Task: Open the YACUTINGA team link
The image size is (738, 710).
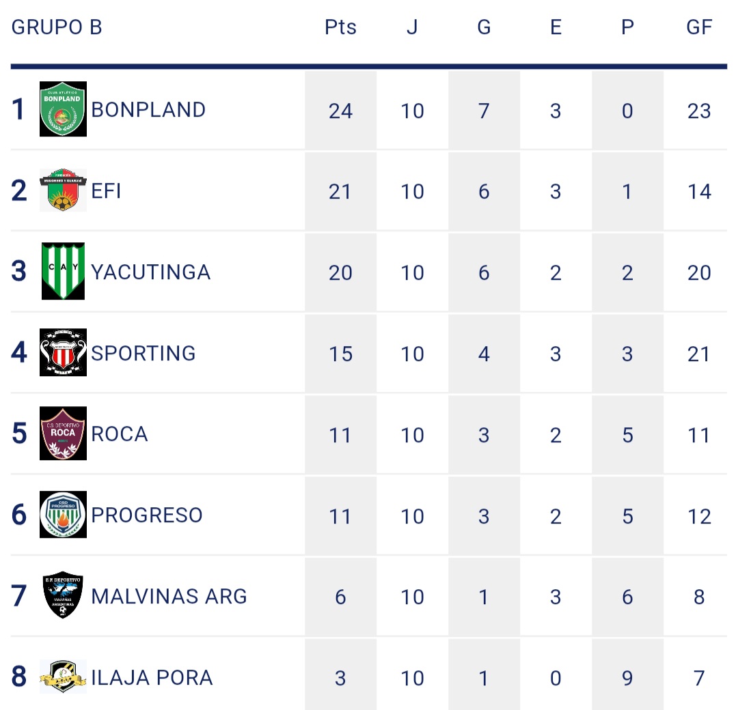Action: click(151, 272)
